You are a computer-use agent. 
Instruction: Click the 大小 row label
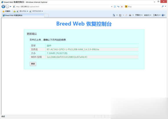33,53
